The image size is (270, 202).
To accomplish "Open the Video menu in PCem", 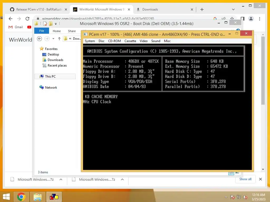I will (143, 41).
